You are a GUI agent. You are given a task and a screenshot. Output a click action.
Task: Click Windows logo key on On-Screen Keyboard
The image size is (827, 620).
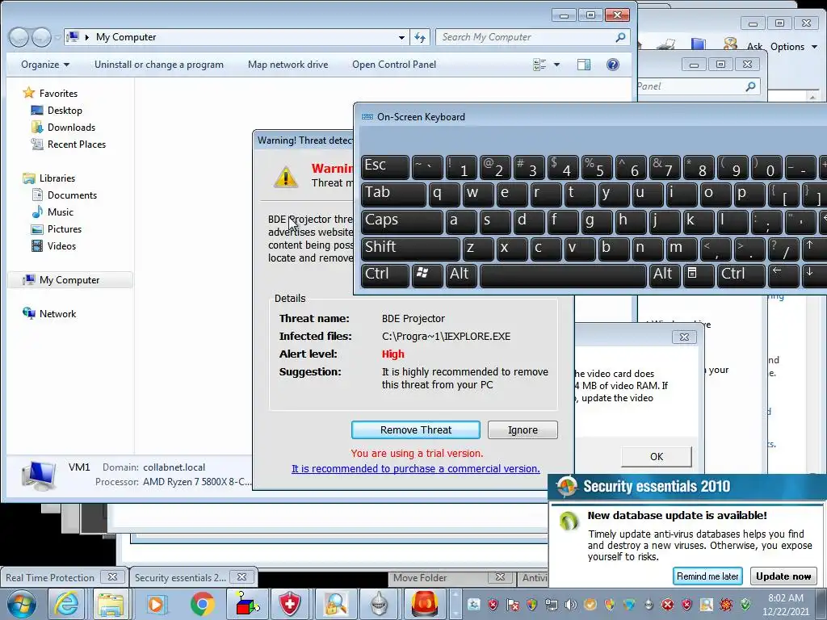(x=427, y=274)
